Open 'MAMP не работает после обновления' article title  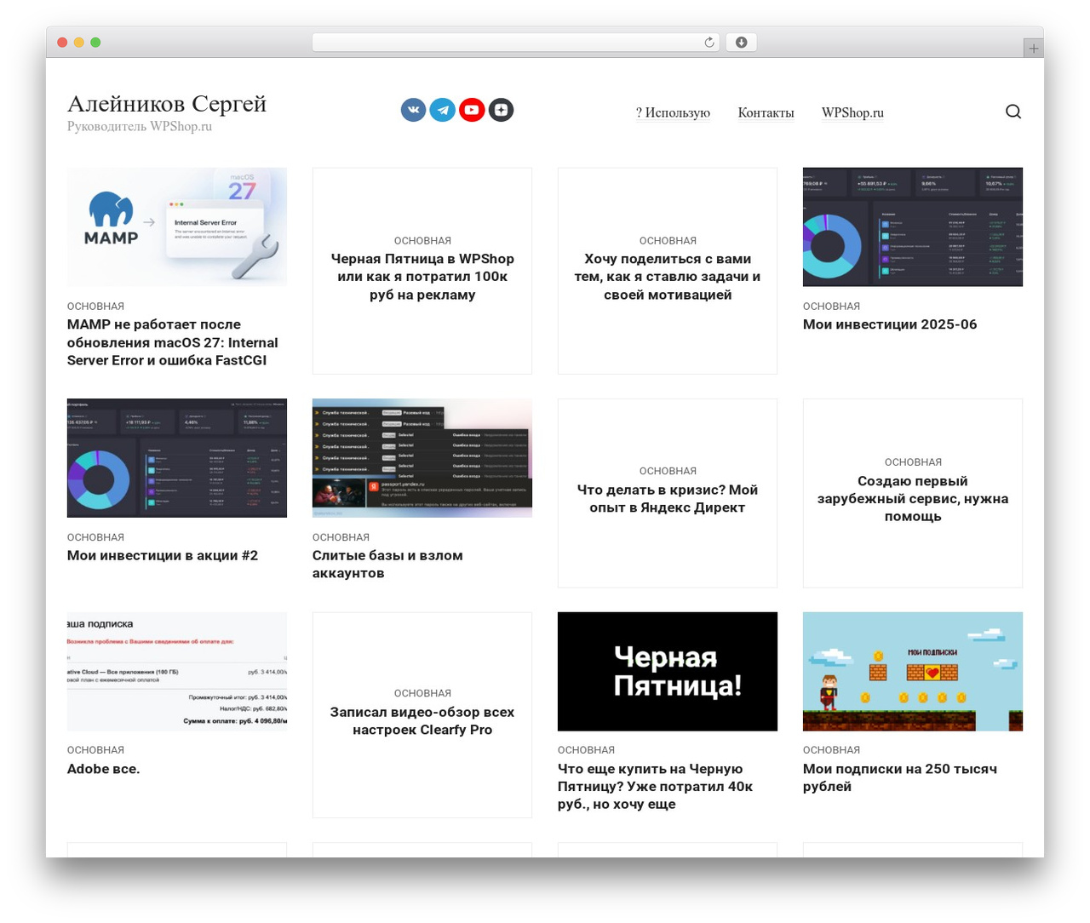point(173,342)
